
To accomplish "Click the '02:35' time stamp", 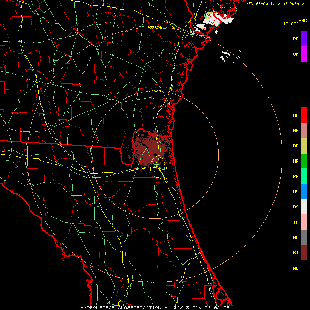I will (221, 308).
